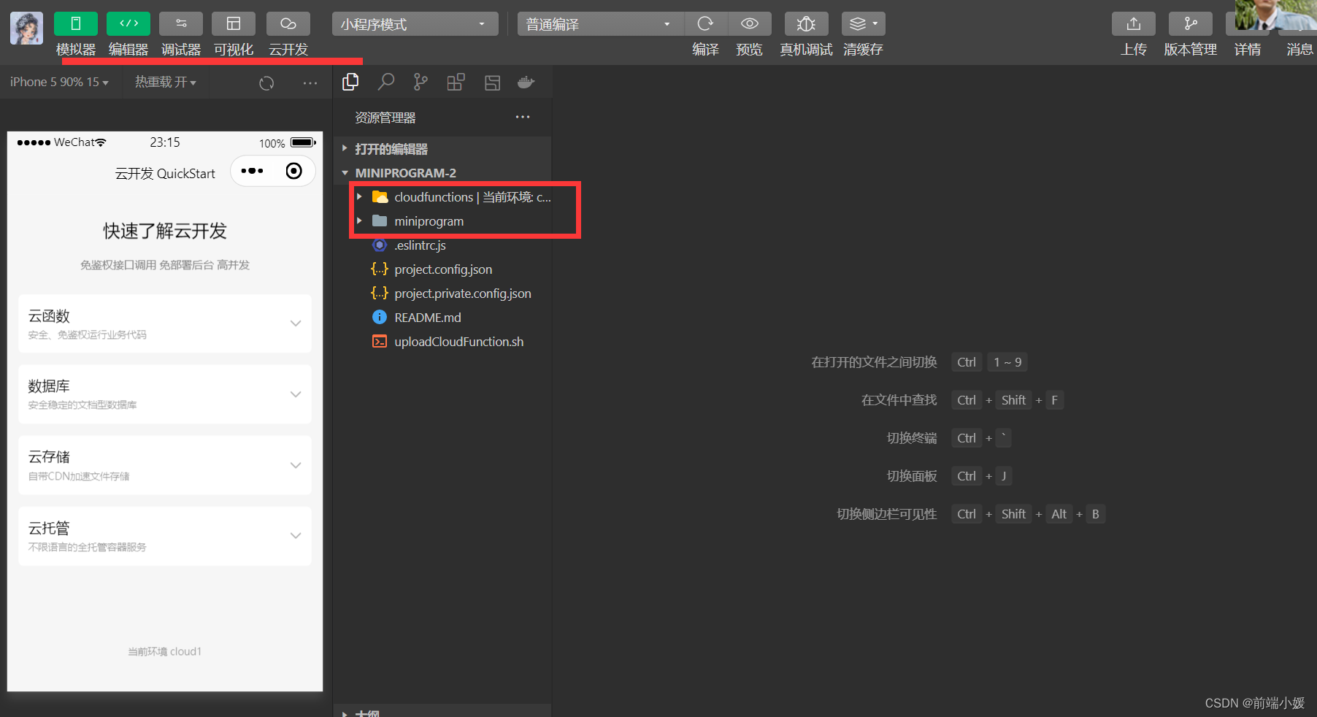Expand the database card in simulator

click(x=165, y=394)
